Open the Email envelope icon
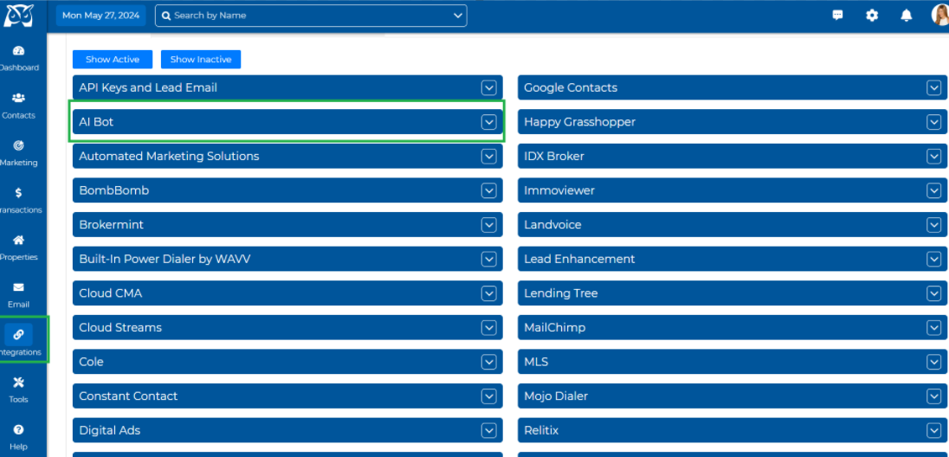The image size is (949, 457). tap(18, 287)
